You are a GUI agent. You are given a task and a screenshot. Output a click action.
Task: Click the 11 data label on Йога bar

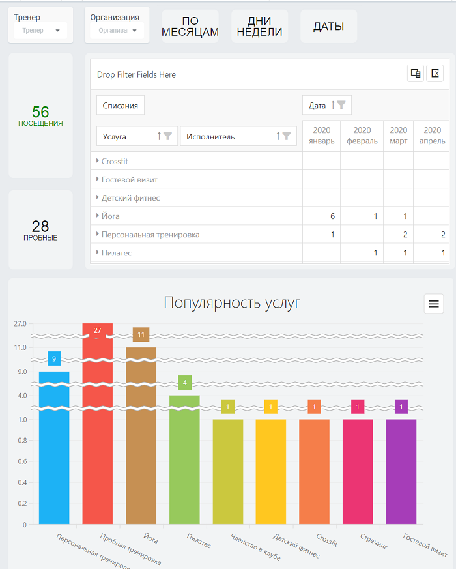[141, 334]
